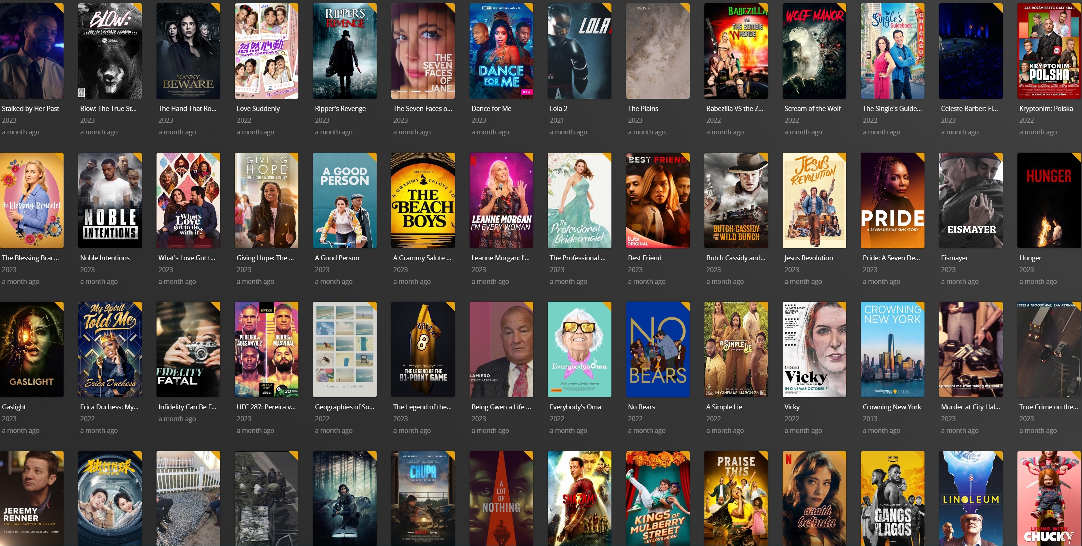Viewport: 1082px width, 546px height.
Task: Select the Blow bear poster thumbnail
Action: [x=110, y=51]
